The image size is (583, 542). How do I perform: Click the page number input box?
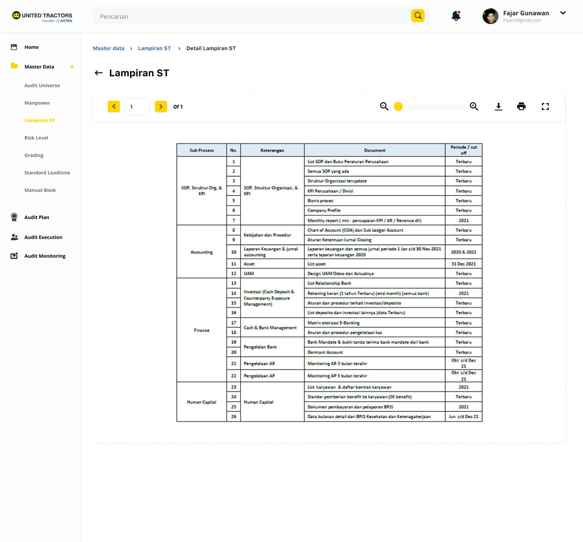tap(137, 106)
